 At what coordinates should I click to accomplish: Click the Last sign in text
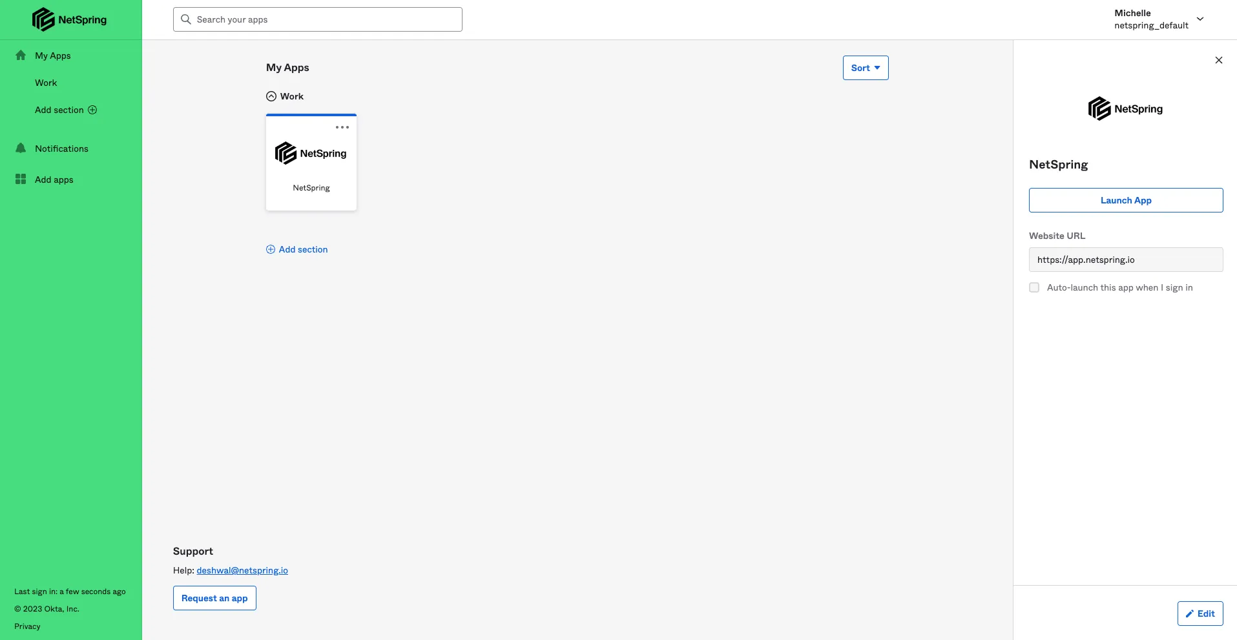(70, 592)
